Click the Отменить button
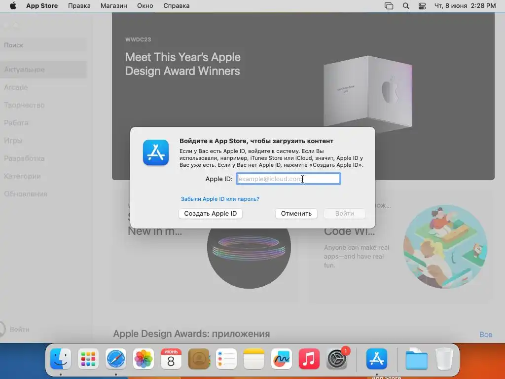This screenshot has height=379, width=505. (296, 213)
